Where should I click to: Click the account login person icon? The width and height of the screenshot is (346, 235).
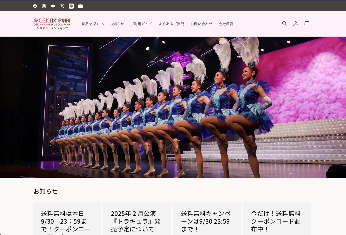coord(296,24)
